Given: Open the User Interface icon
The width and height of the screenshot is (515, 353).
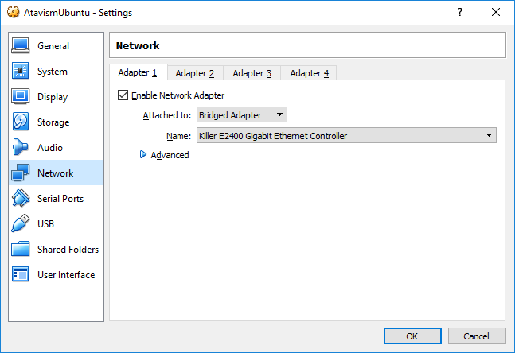Looking at the screenshot, I should click(x=21, y=275).
